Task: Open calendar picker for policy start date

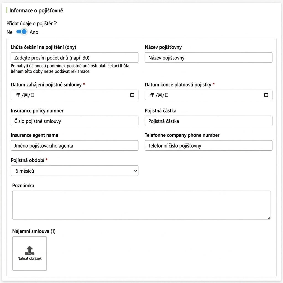Action: pyautogui.click(x=132, y=95)
